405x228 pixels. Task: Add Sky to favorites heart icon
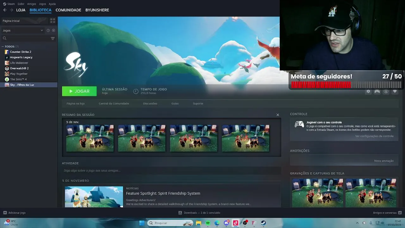coord(395,91)
